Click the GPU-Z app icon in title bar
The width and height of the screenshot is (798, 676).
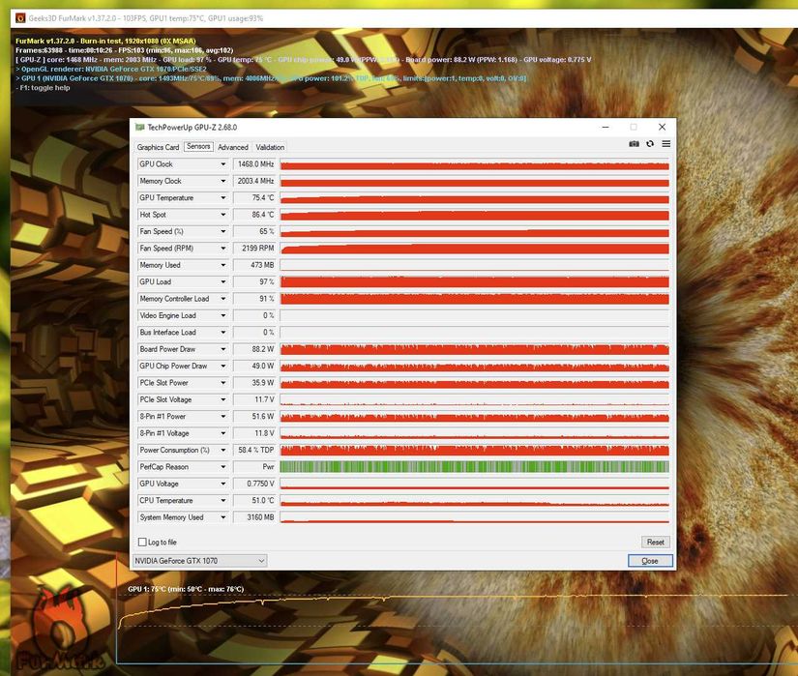(x=139, y=127)
